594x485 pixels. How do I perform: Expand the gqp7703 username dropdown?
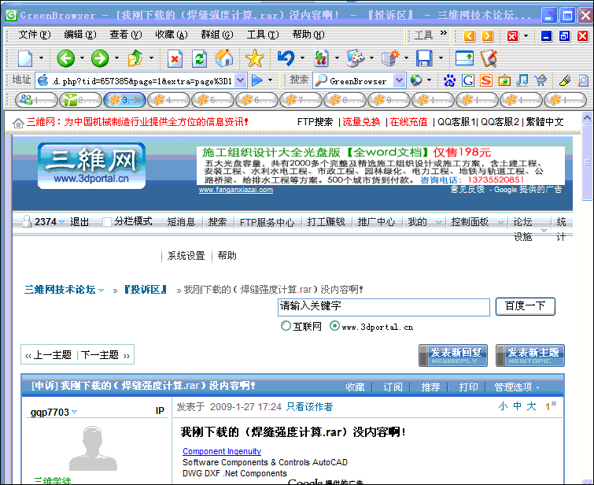[74, 412]
